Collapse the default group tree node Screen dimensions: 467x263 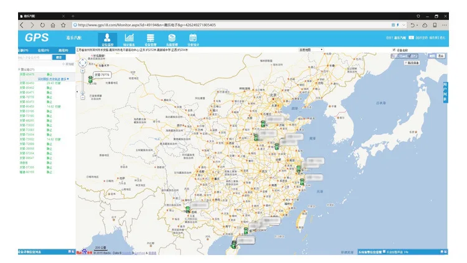point(19,69)
